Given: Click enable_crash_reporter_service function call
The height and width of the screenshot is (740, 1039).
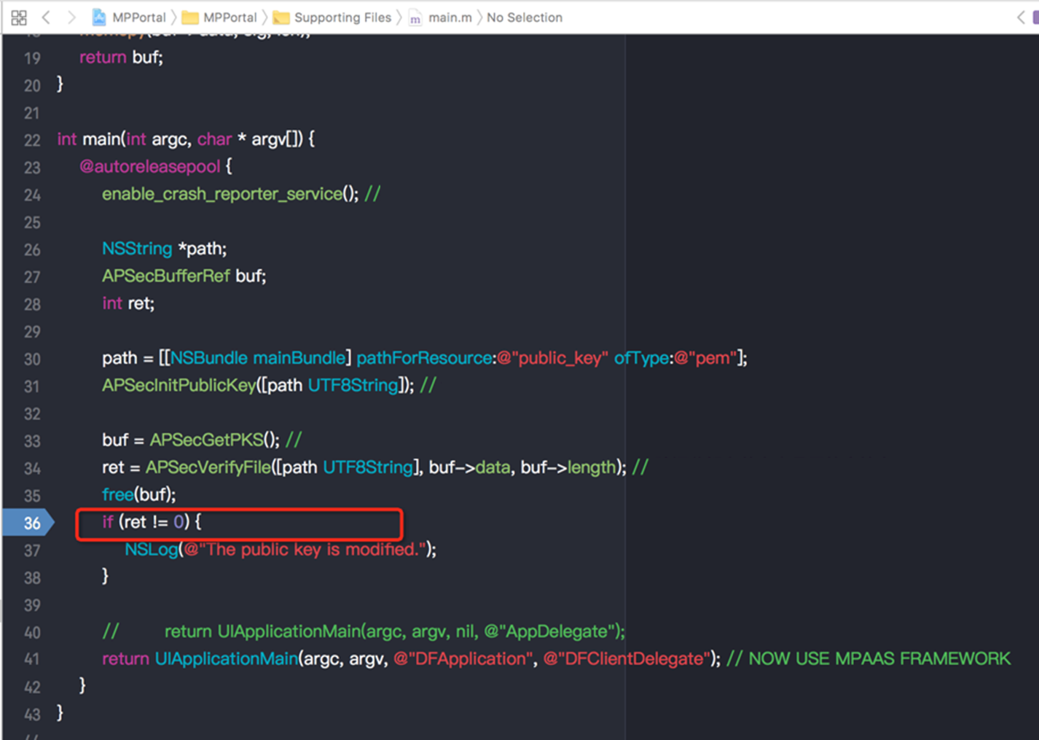Looking at the screenshot, I should click(222, 194).
